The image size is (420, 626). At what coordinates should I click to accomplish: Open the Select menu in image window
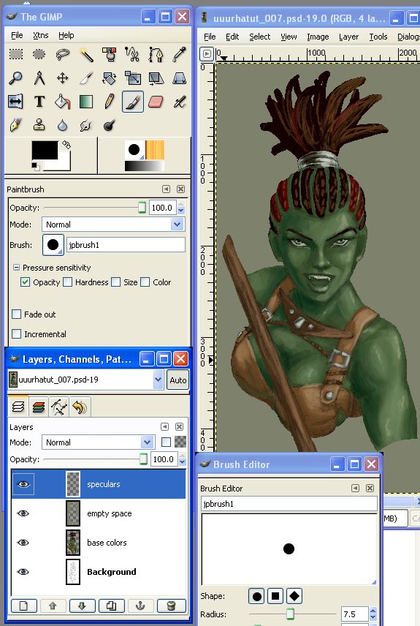pos(259,37)
